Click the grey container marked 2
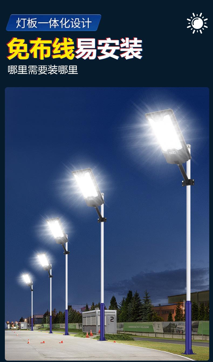The height and width of the screenshot is (362, 213). pos(99,322)
